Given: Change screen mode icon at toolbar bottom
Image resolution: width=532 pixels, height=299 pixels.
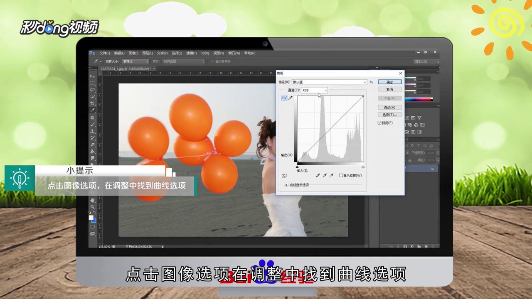Looking at the screenshot, I should 92,234.
